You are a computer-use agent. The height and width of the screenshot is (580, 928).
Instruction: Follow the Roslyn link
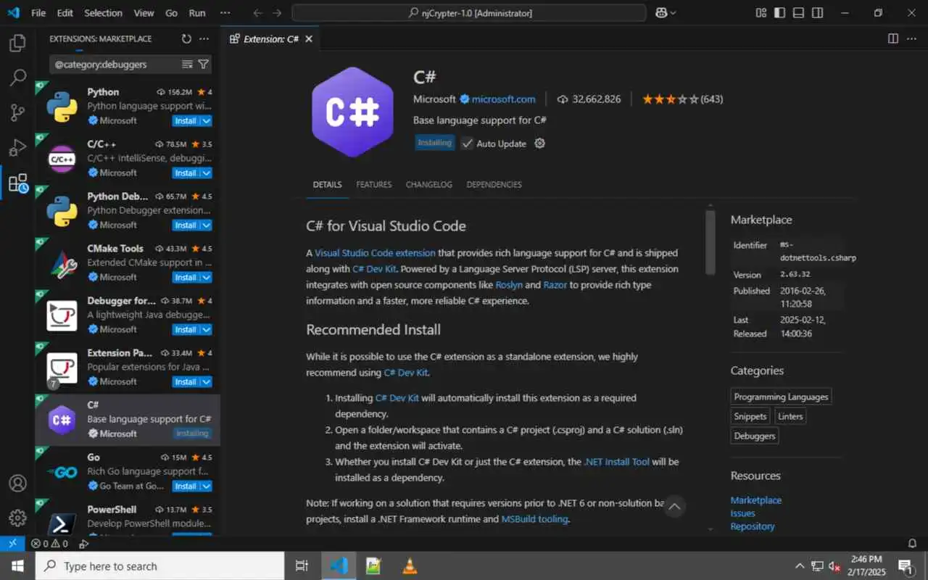pos(509,285)
